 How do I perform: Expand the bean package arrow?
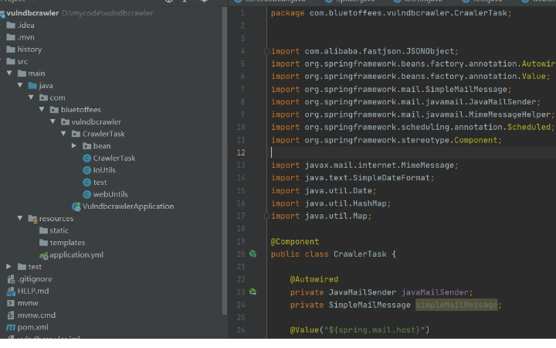click(74, 145)
